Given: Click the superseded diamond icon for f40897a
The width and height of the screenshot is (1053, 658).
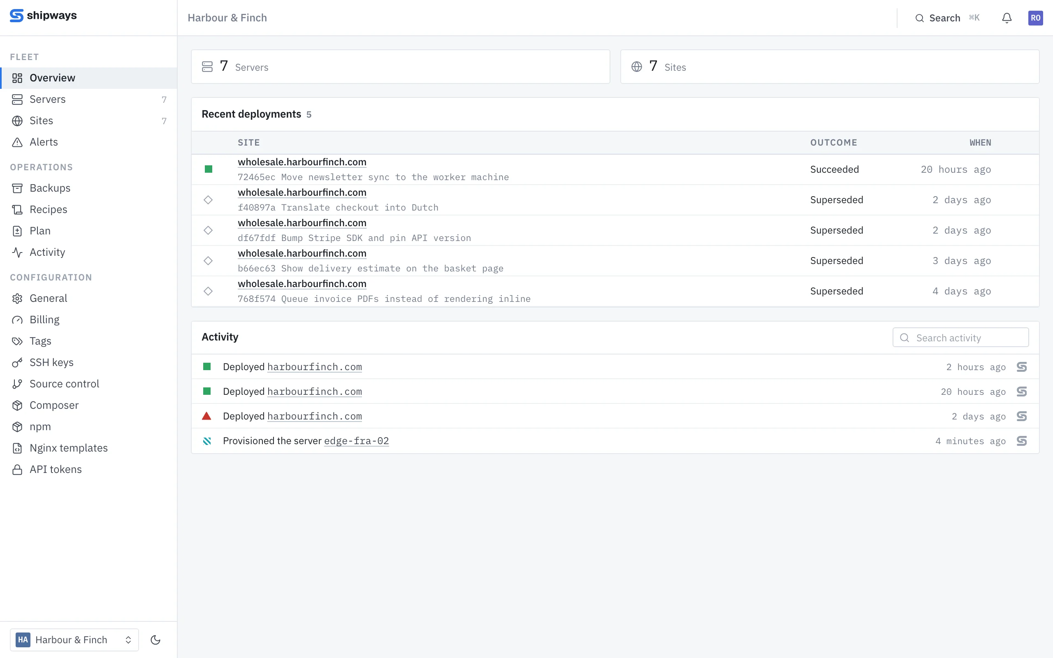Looking at the screenshot, I should (208, 200).
